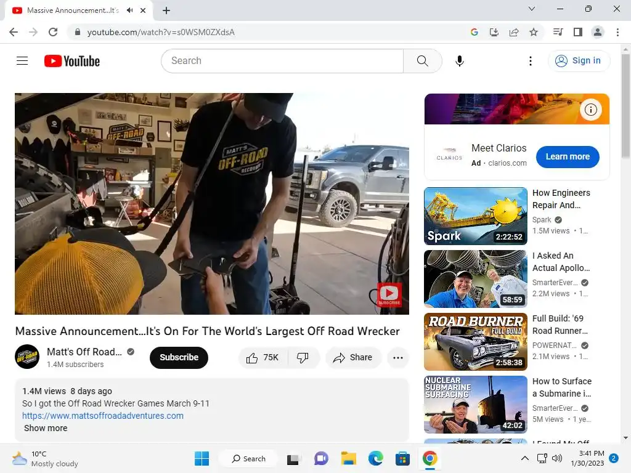The width and height of the screenshot is (631, 473).
Task: Sign in to YouTube
Action: pos(579,61)
